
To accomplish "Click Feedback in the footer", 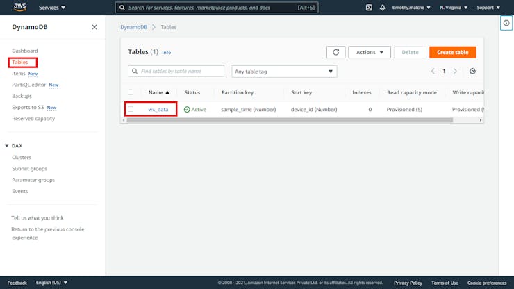I will (17, 283).
